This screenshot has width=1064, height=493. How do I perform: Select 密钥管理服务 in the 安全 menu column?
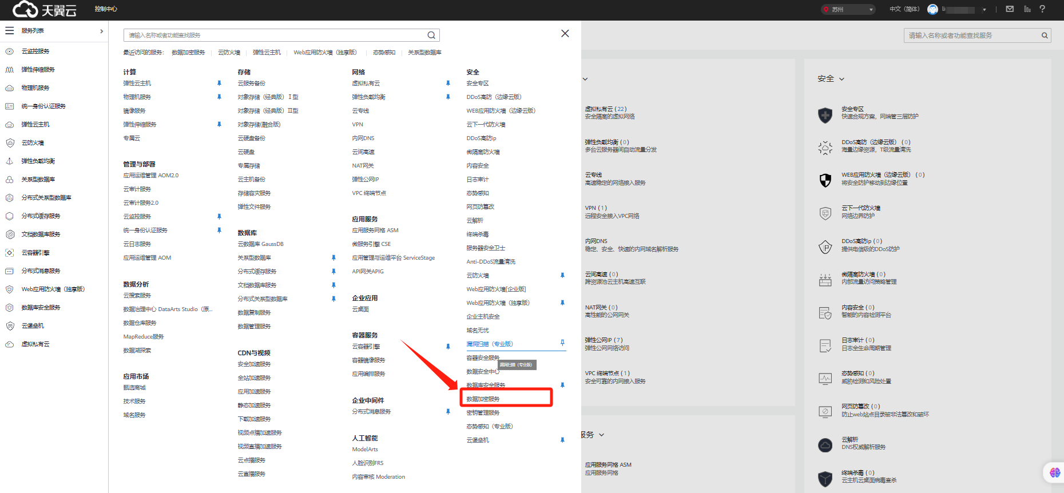[483, 413]
